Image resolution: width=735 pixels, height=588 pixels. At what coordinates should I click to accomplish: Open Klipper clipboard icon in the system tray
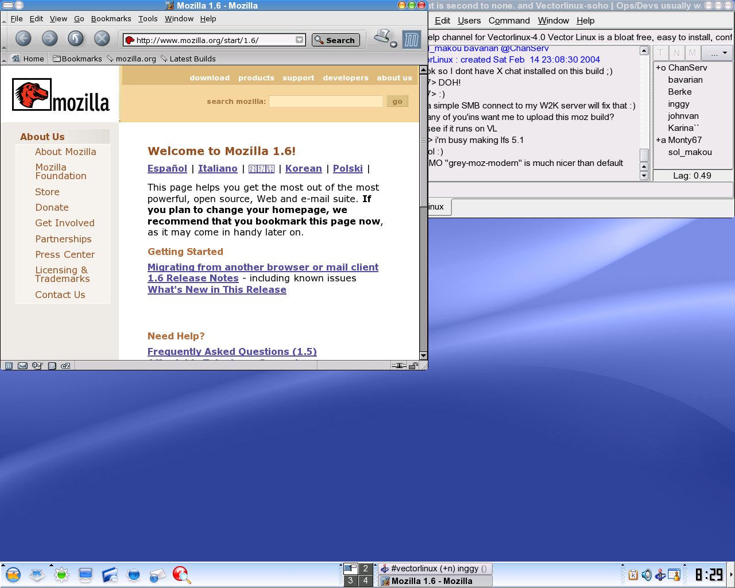(x=633, y=575)
